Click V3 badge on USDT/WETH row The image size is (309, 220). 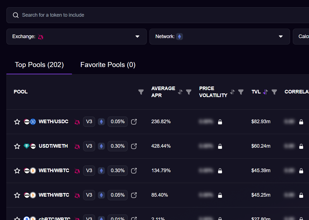click(89, 146)
